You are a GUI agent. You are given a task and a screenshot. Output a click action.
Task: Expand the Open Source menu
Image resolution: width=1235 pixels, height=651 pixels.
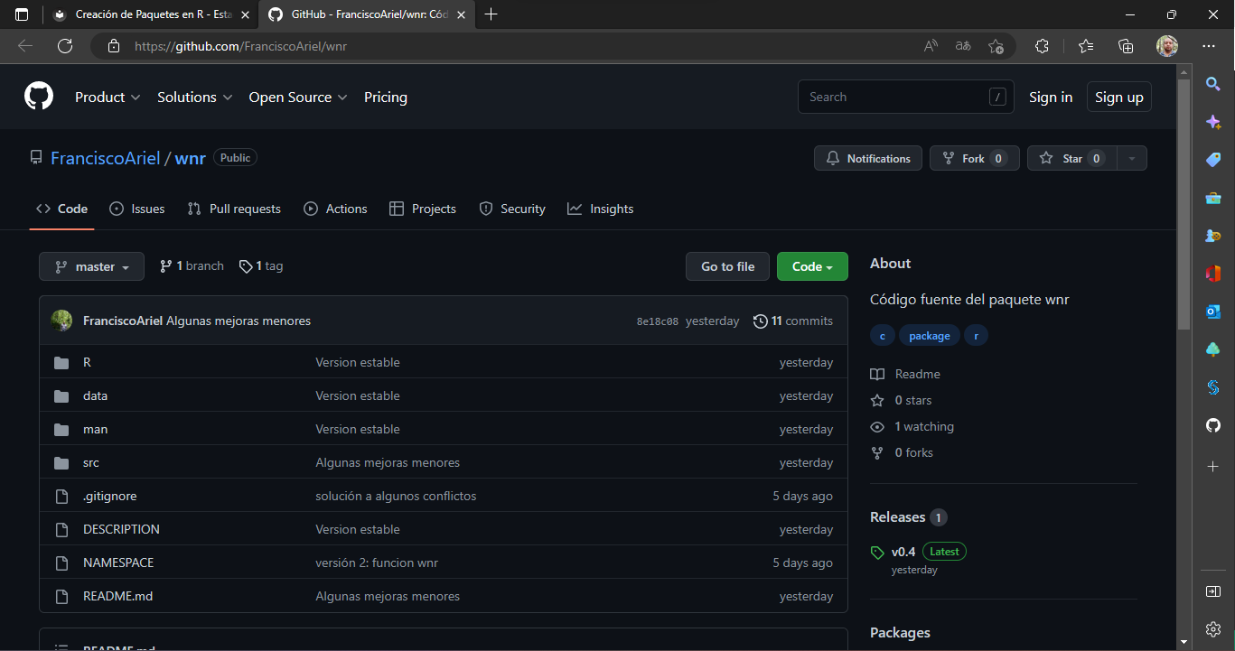click(x=298, y=97)
